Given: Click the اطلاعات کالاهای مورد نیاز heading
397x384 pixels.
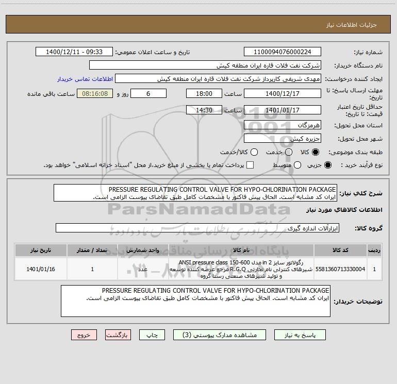Looking at the screenshot, I should coord(344,210).
